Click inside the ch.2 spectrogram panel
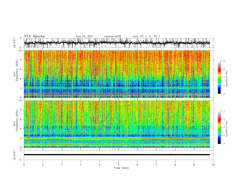 [117, 124]
